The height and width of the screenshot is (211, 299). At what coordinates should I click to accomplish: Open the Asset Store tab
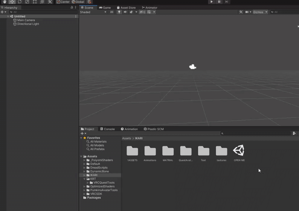point(126,8)
